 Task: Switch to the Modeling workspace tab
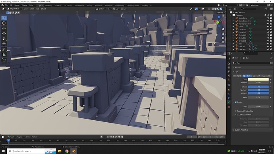[x=48, y=6]
